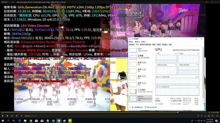Open the 檢視(V) menu in Task Manager
Screen dimensions: 220x123
tap(144, 42)
